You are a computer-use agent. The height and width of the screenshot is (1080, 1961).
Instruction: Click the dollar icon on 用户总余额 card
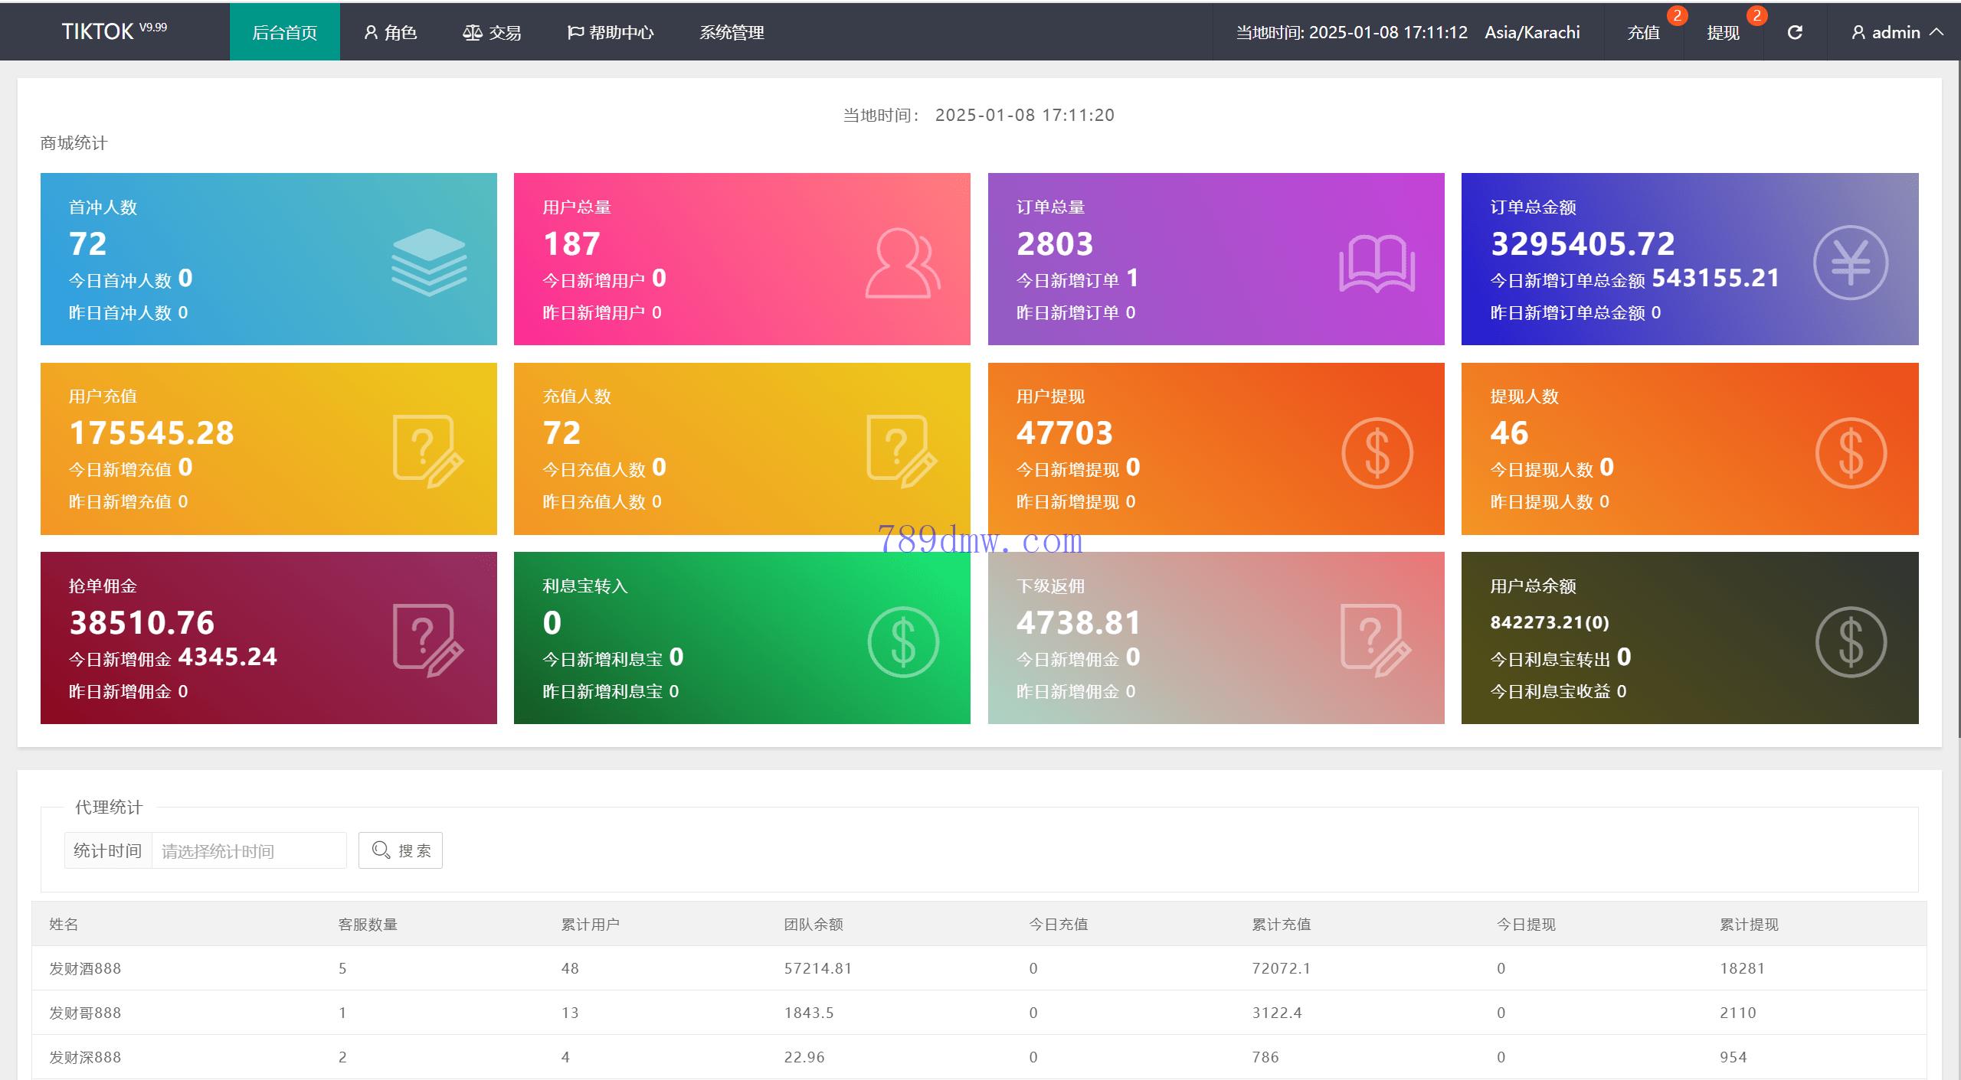pyautogui.click(x=1850, y=641)
